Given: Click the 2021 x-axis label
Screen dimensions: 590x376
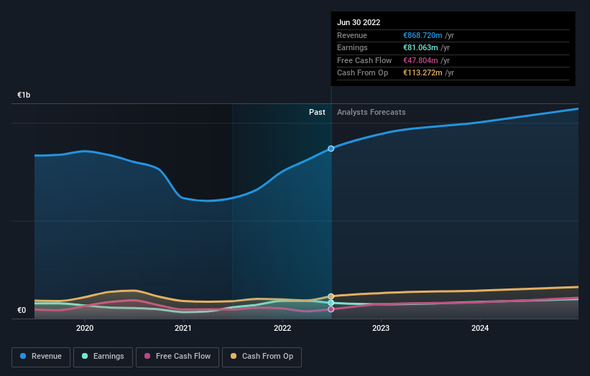Looking at the screenshot, I should pyautogui.click(x=183, y=328).
